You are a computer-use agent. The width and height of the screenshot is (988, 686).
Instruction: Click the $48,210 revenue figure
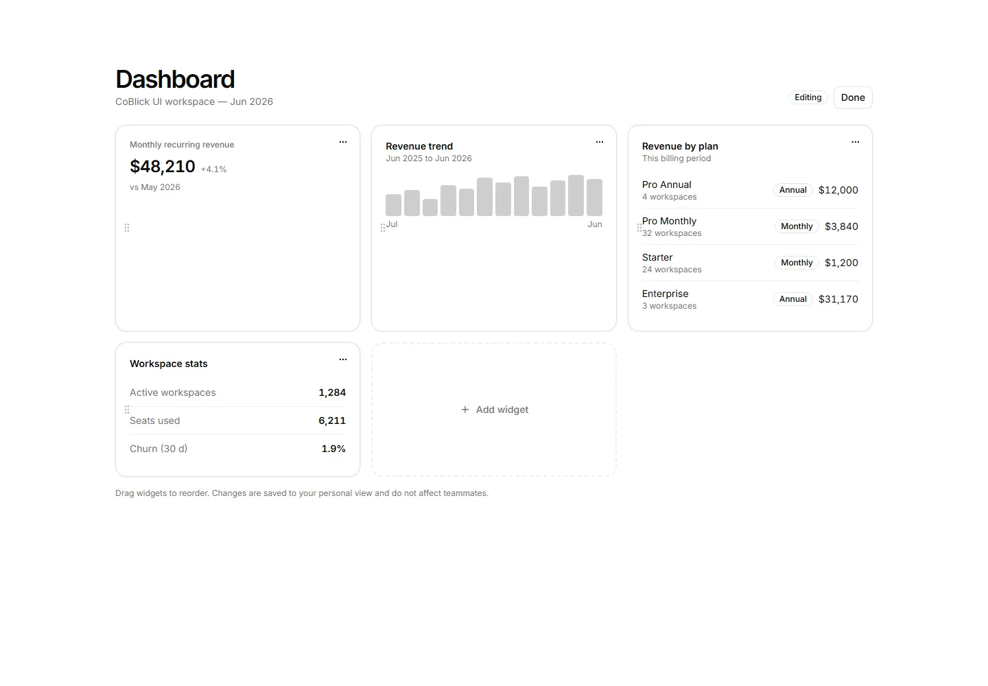click(x=163, y=167)
